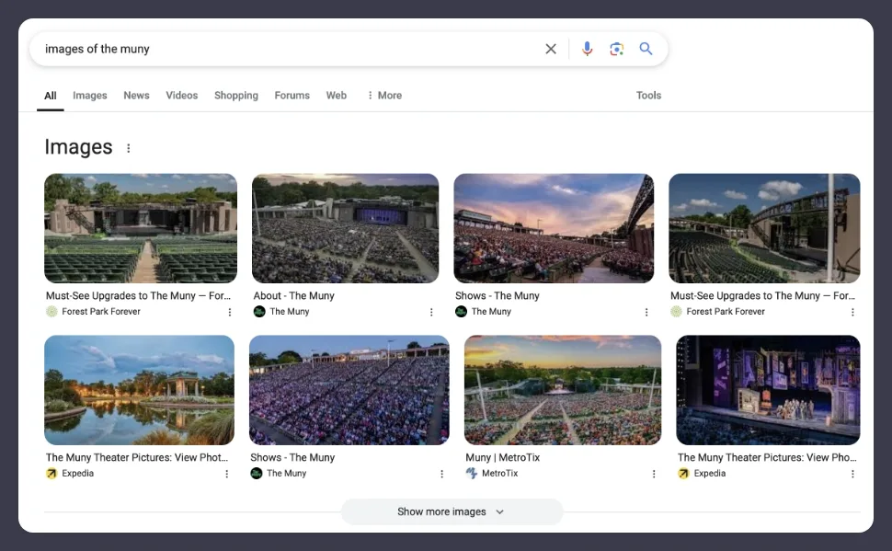
Task: Start voice search with the microphone icon
Action: pyautogui.click(x=587, y=49)
